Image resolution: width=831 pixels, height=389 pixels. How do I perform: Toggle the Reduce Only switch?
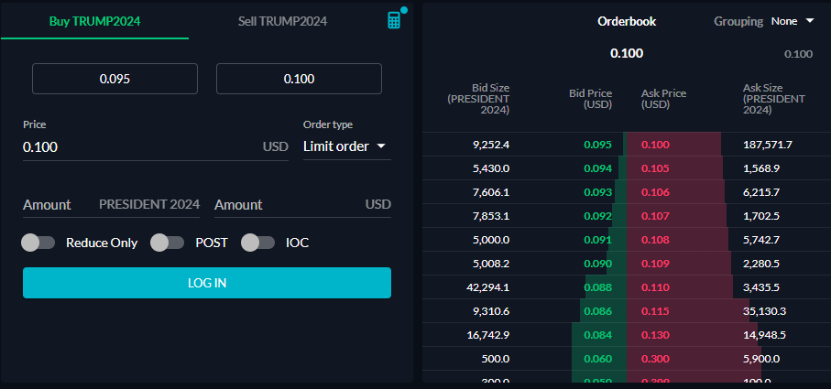tap(38, 243)
